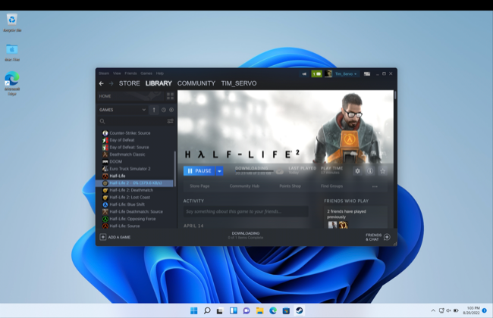
Task: Click the download progress bar
Action: coord(255,171)
